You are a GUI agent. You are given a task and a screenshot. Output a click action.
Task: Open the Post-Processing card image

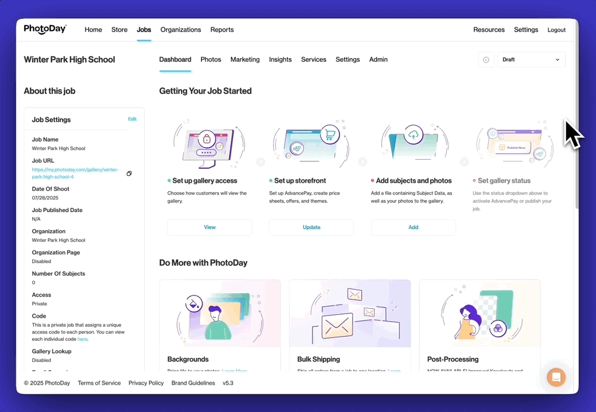point(480,314)
